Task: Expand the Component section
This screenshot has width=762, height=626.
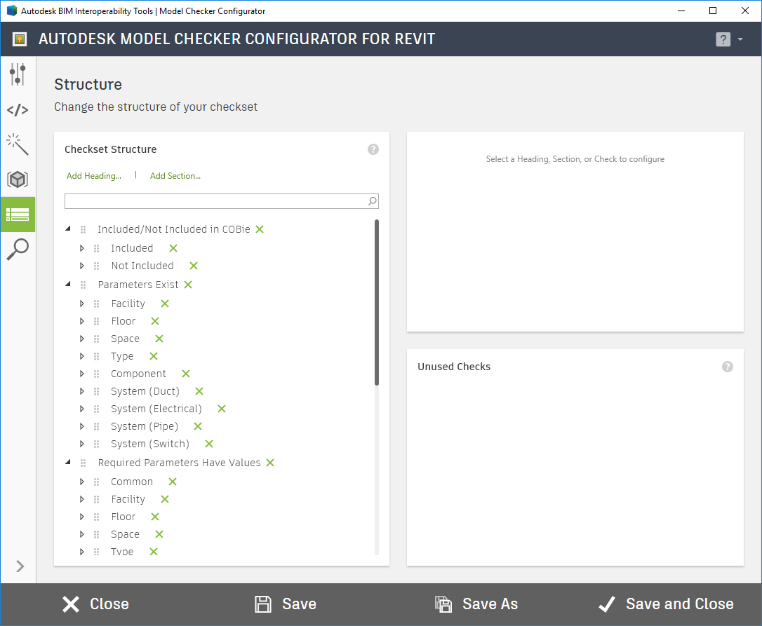Action: (81, 374)
